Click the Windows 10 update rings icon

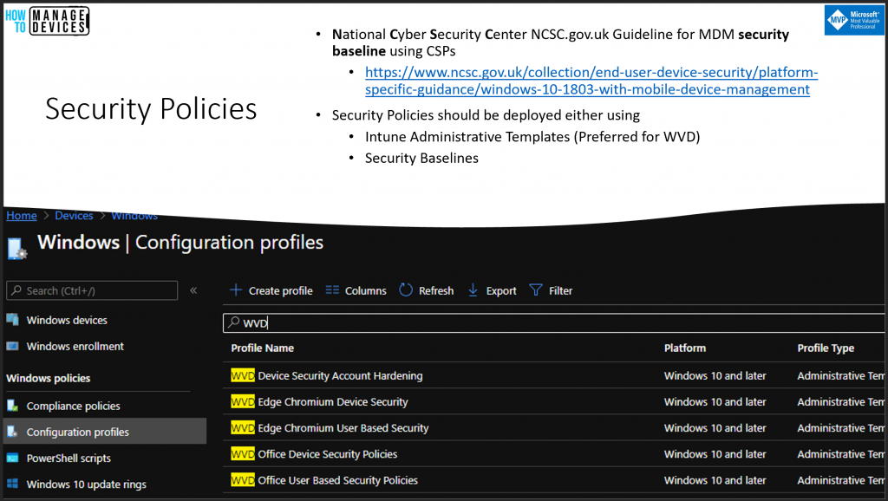[x=12, y=484]
